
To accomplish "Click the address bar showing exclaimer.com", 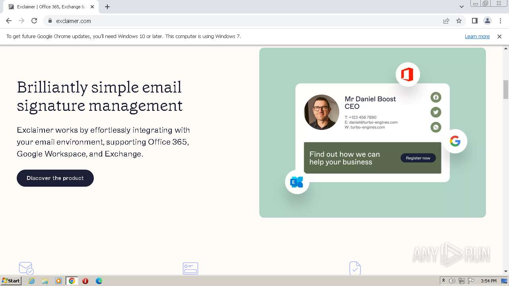I will coord(243,21).
